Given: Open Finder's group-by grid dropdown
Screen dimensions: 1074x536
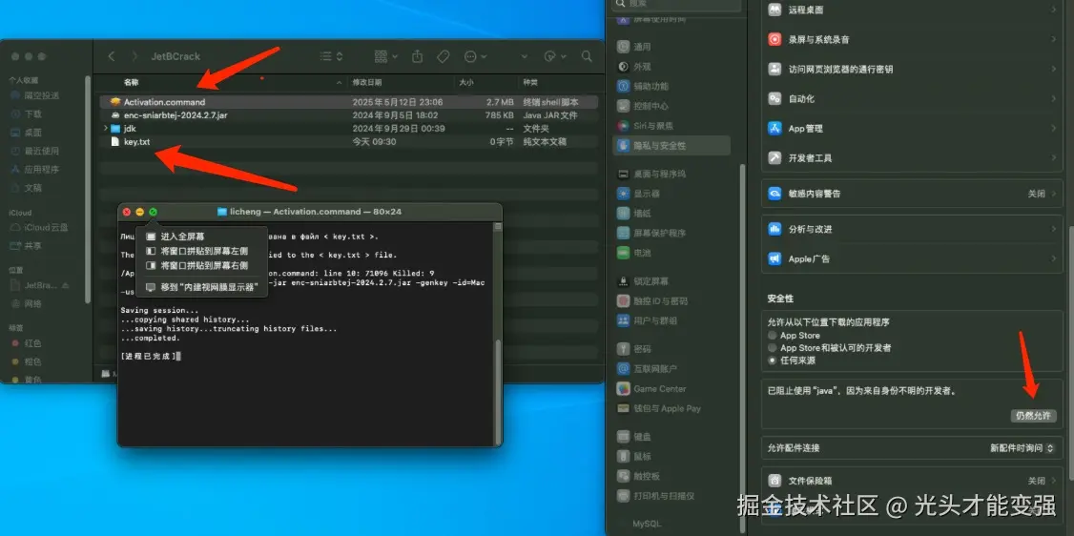Looking at the screenshot, I should [387, 56].
